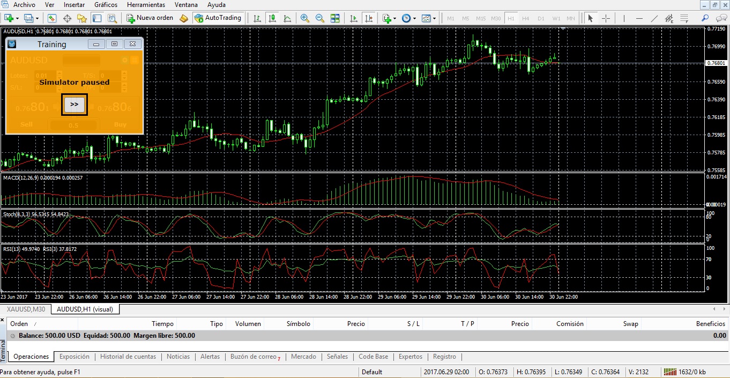Click the horizontal line drawing tool
The height and width of the screenshot is (378, 730).
click(639, 18)
